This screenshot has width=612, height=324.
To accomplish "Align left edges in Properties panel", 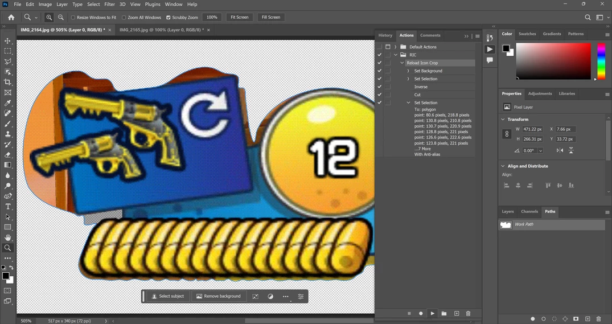I will 507,186.
